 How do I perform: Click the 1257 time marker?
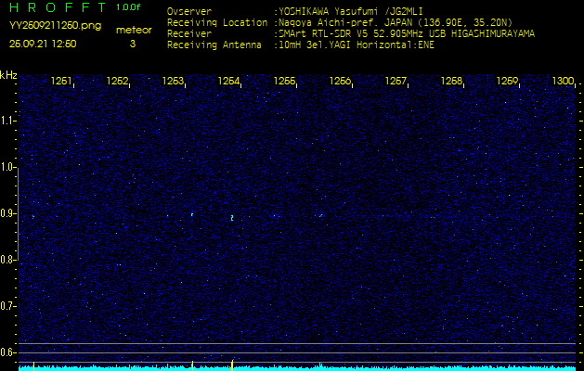tap(396, 82)
